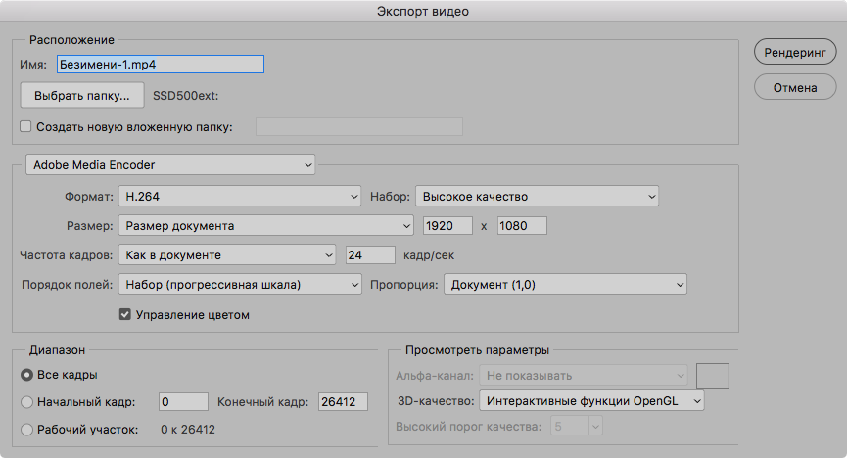
Task: Click the width field showing 1920
Action: tap(447, 226)
